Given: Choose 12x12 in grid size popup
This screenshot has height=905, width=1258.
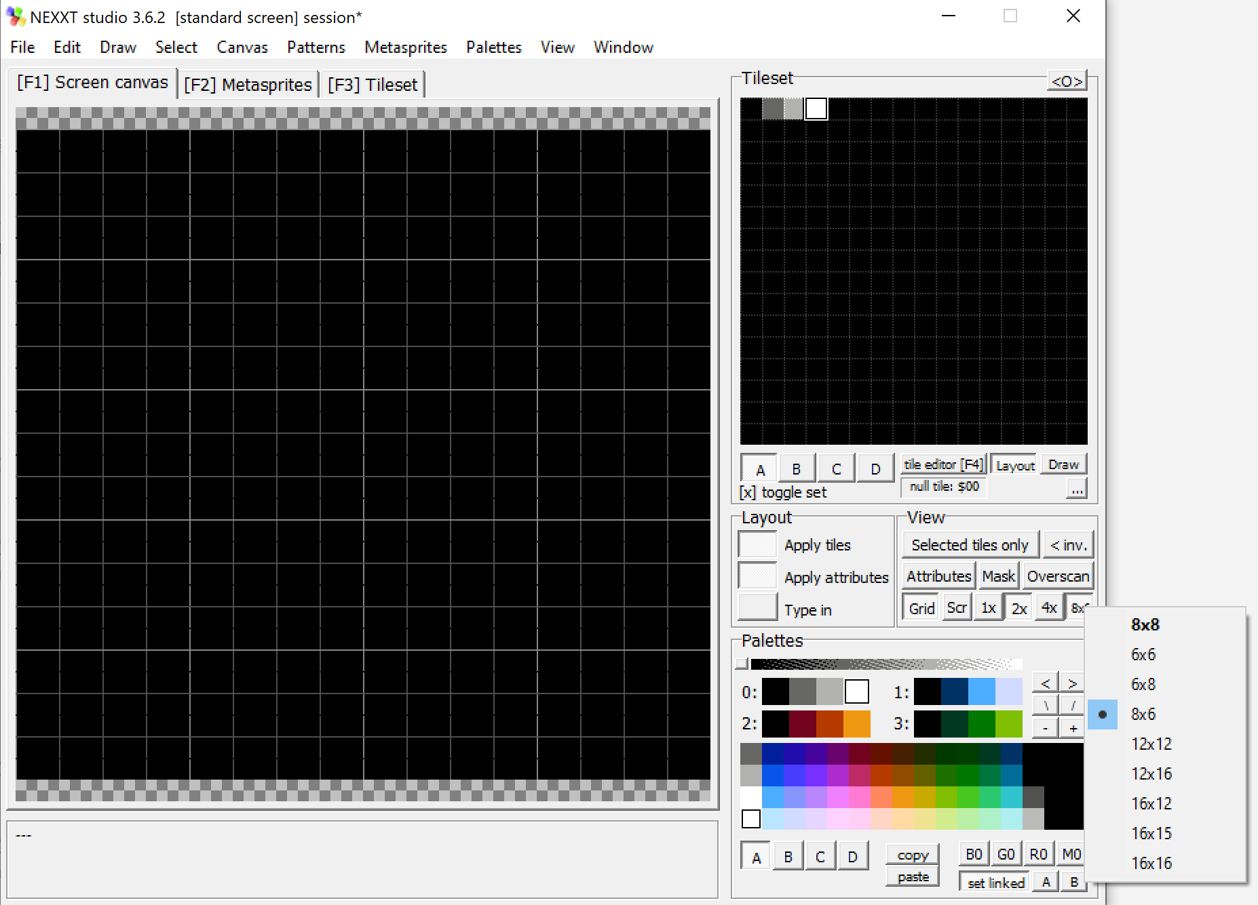Looking at the screenshot, I should click(x=1166, y=744).
